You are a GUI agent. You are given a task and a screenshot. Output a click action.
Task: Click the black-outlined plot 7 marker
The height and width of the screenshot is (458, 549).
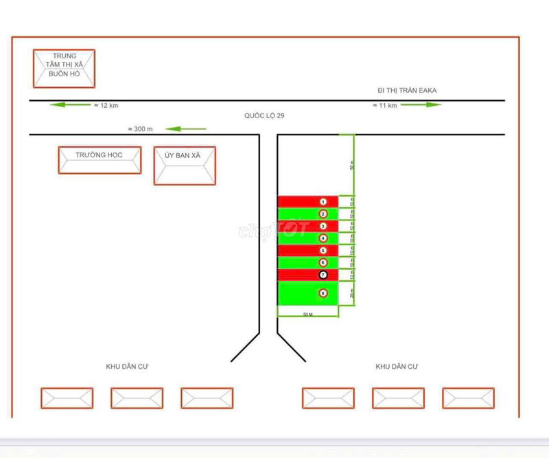(x=323, y=275)
